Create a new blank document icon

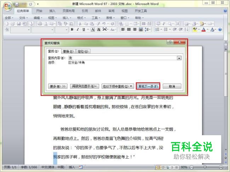[7, 24]
